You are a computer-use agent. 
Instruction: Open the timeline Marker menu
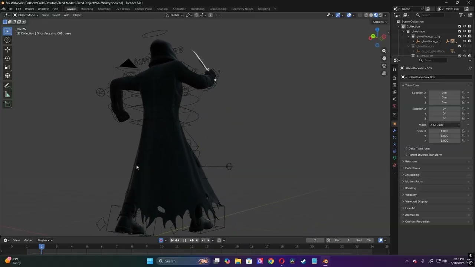tap(28, 240)
